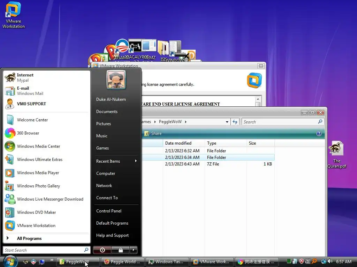Switch to the 360 browser taskbar button
The height and width of the screenshot is (267, 357).
click(x=256, y=262)
